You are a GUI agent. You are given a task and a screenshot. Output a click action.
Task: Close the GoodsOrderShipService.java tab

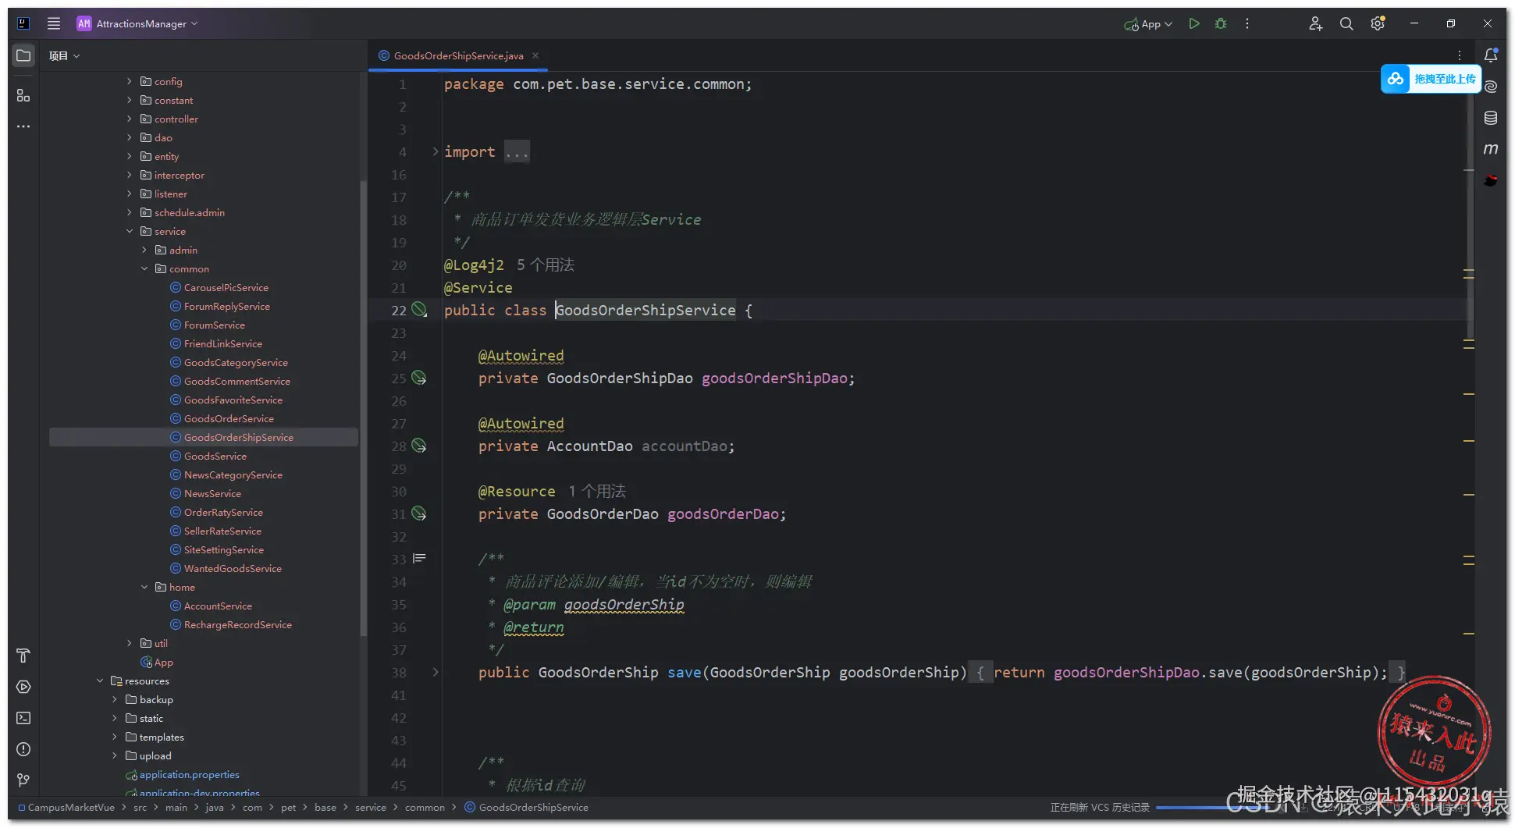(535, 55)
